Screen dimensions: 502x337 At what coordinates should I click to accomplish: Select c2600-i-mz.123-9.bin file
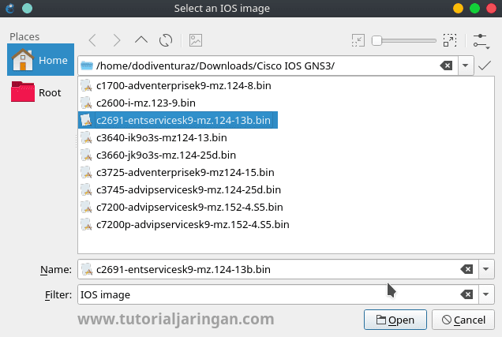click(x=146, y=103)
